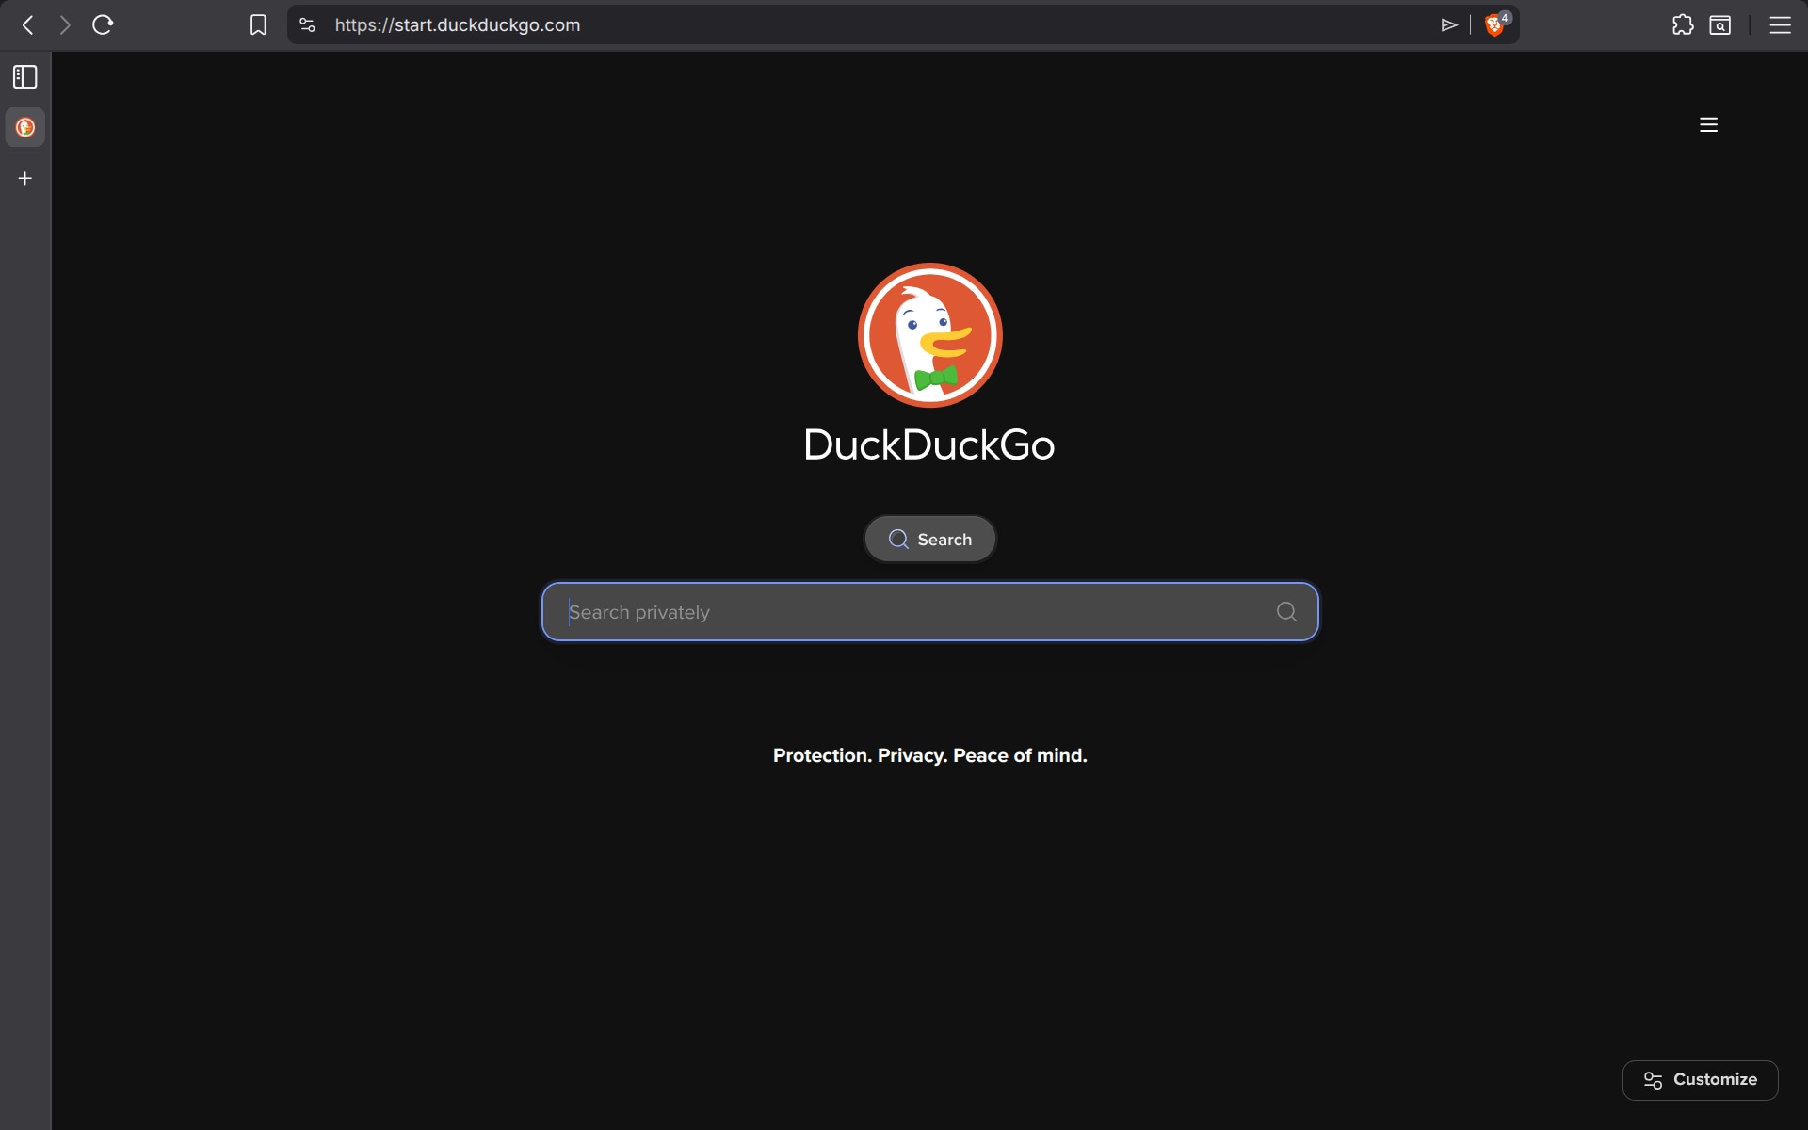Image resolution: width=1808 pixels, height=1130 pixels.
Task: Click the DuckDuckGo duck logo
Action: 929,335
